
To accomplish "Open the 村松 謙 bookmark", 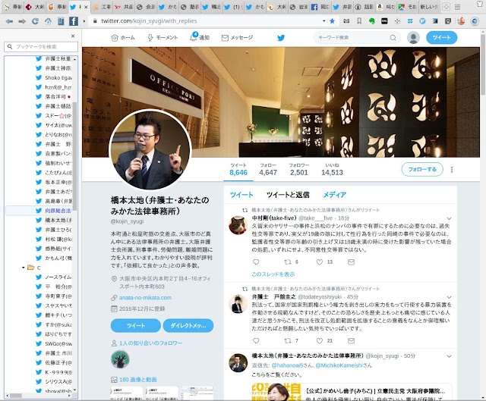I will [54, 240].
